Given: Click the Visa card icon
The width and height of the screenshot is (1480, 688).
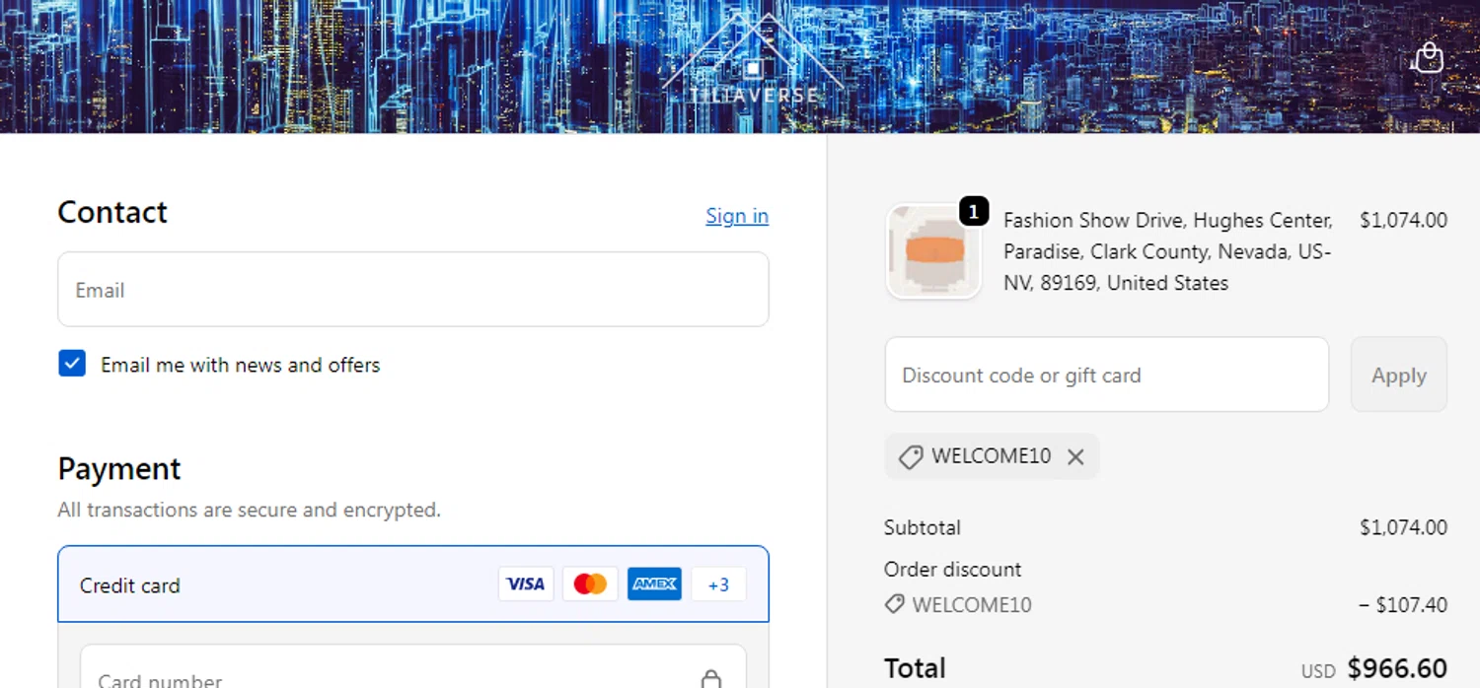Looking at the screenshot, I should 526,585.
